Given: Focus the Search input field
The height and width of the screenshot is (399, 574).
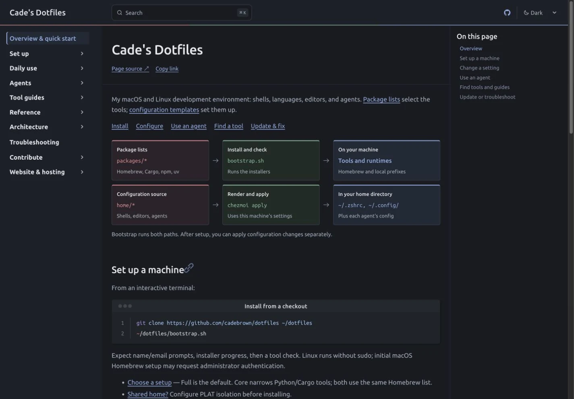Looking at the screenshot, I should tap(182, 12).
